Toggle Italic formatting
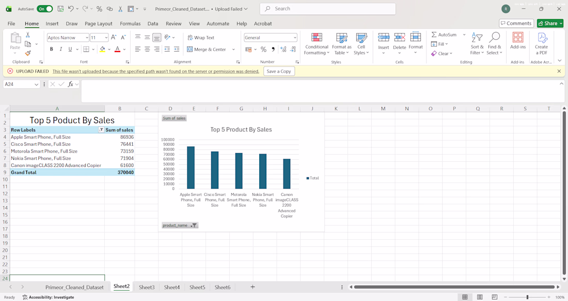Viewport: 568px width, 301px height. (x=60, y=49)
